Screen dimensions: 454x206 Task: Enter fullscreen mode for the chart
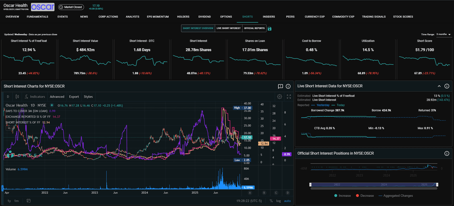[289, 97]
